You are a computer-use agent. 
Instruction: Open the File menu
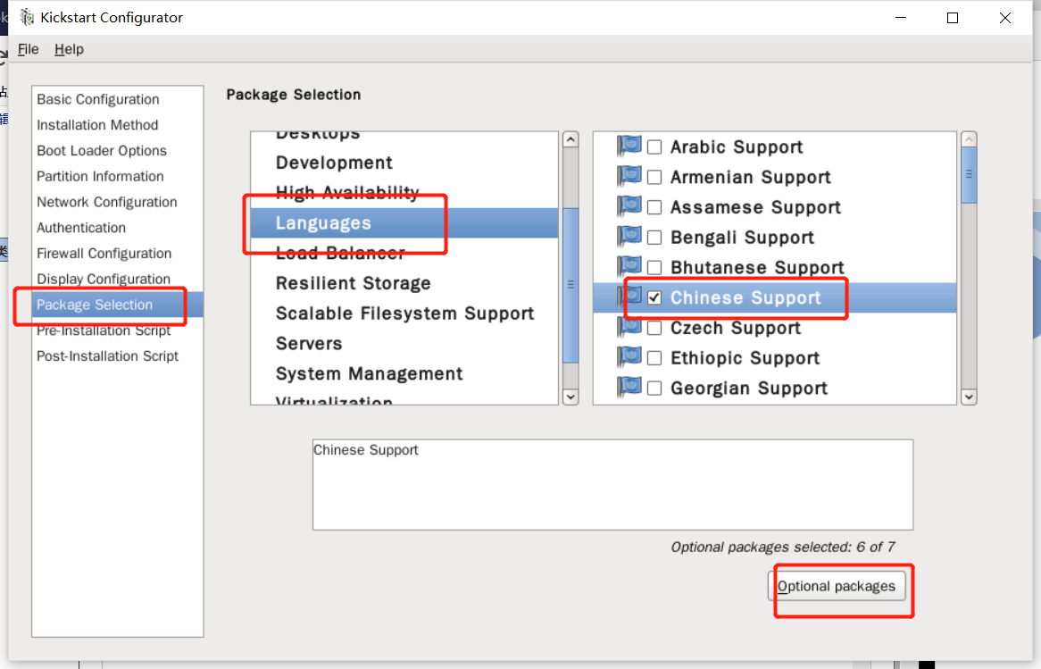pos(28,49)
